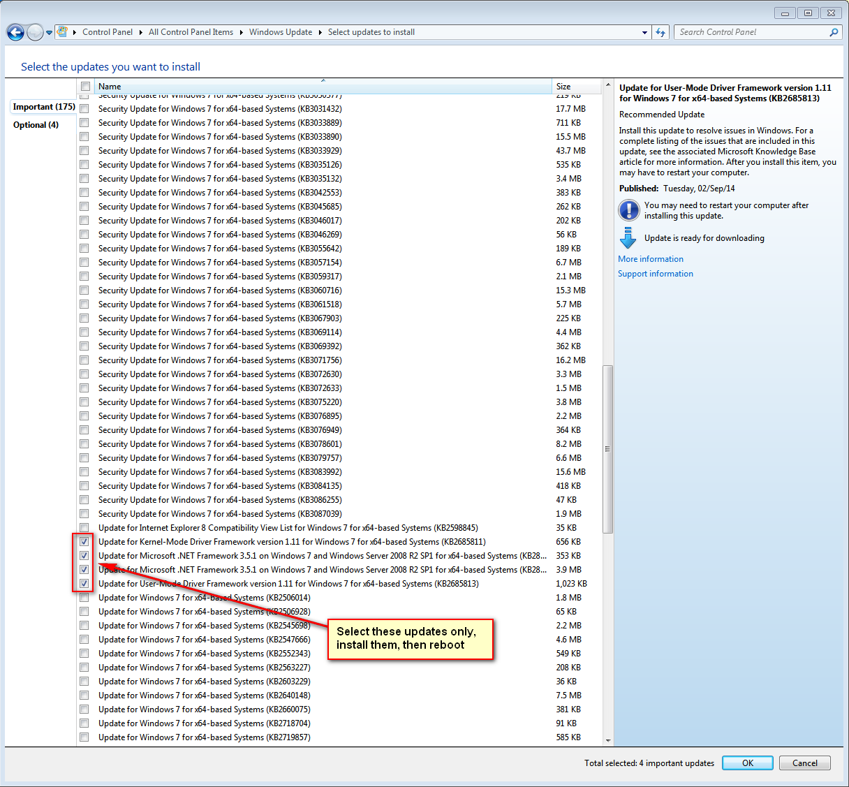
Task: Click the search magnifier icon
Action: [x=834, y=32]
